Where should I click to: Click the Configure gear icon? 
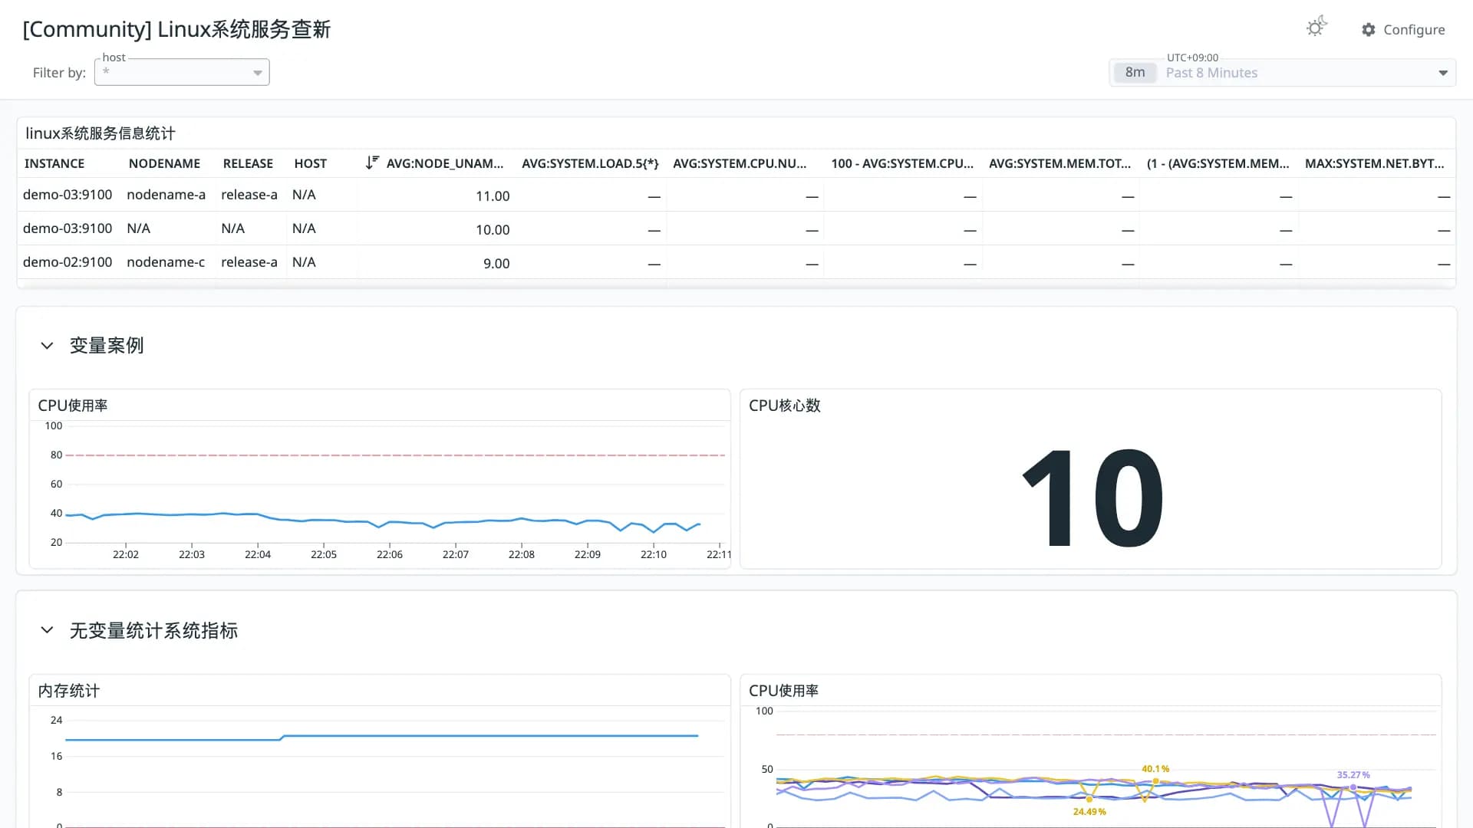point(1369,30)
